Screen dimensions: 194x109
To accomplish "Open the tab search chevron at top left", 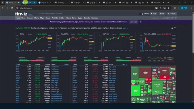I will coord(3,2).
